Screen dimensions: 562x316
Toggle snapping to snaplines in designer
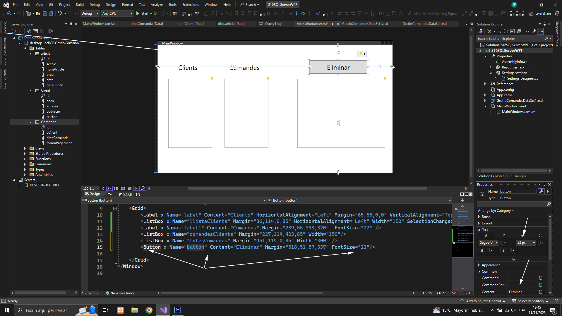coord(136,188)
